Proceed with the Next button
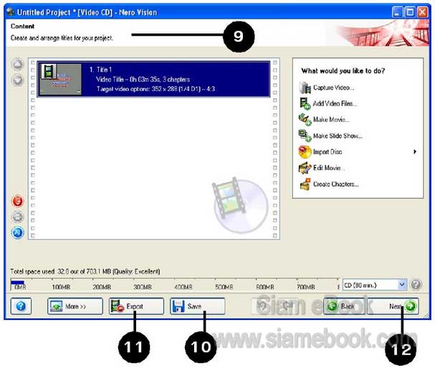Image resolution: width=435 pixels, height=373 pixels. (x=393, y=306)
